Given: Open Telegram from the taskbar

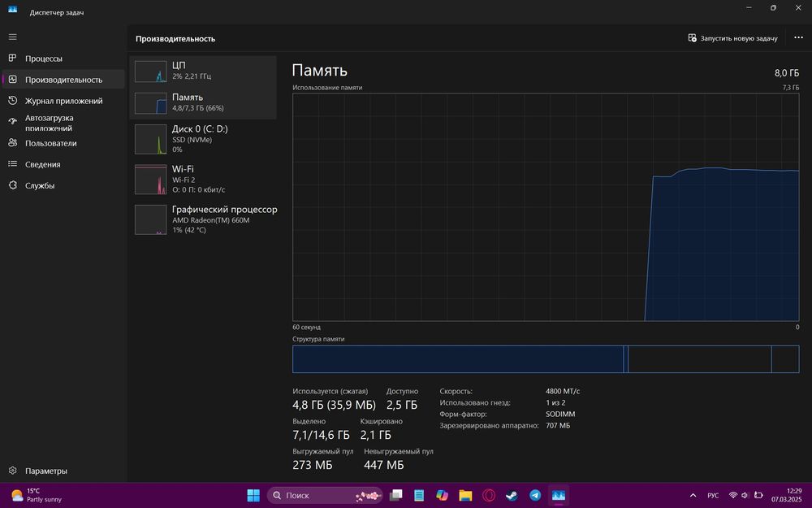Looking at the screenshot, I should pos(535,495).
